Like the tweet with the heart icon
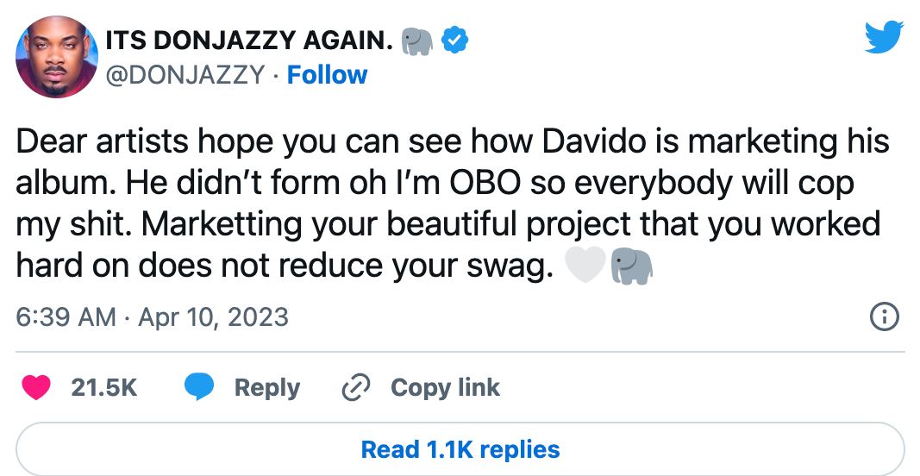This screenshot has width=920, height=476. pos(35,388)
